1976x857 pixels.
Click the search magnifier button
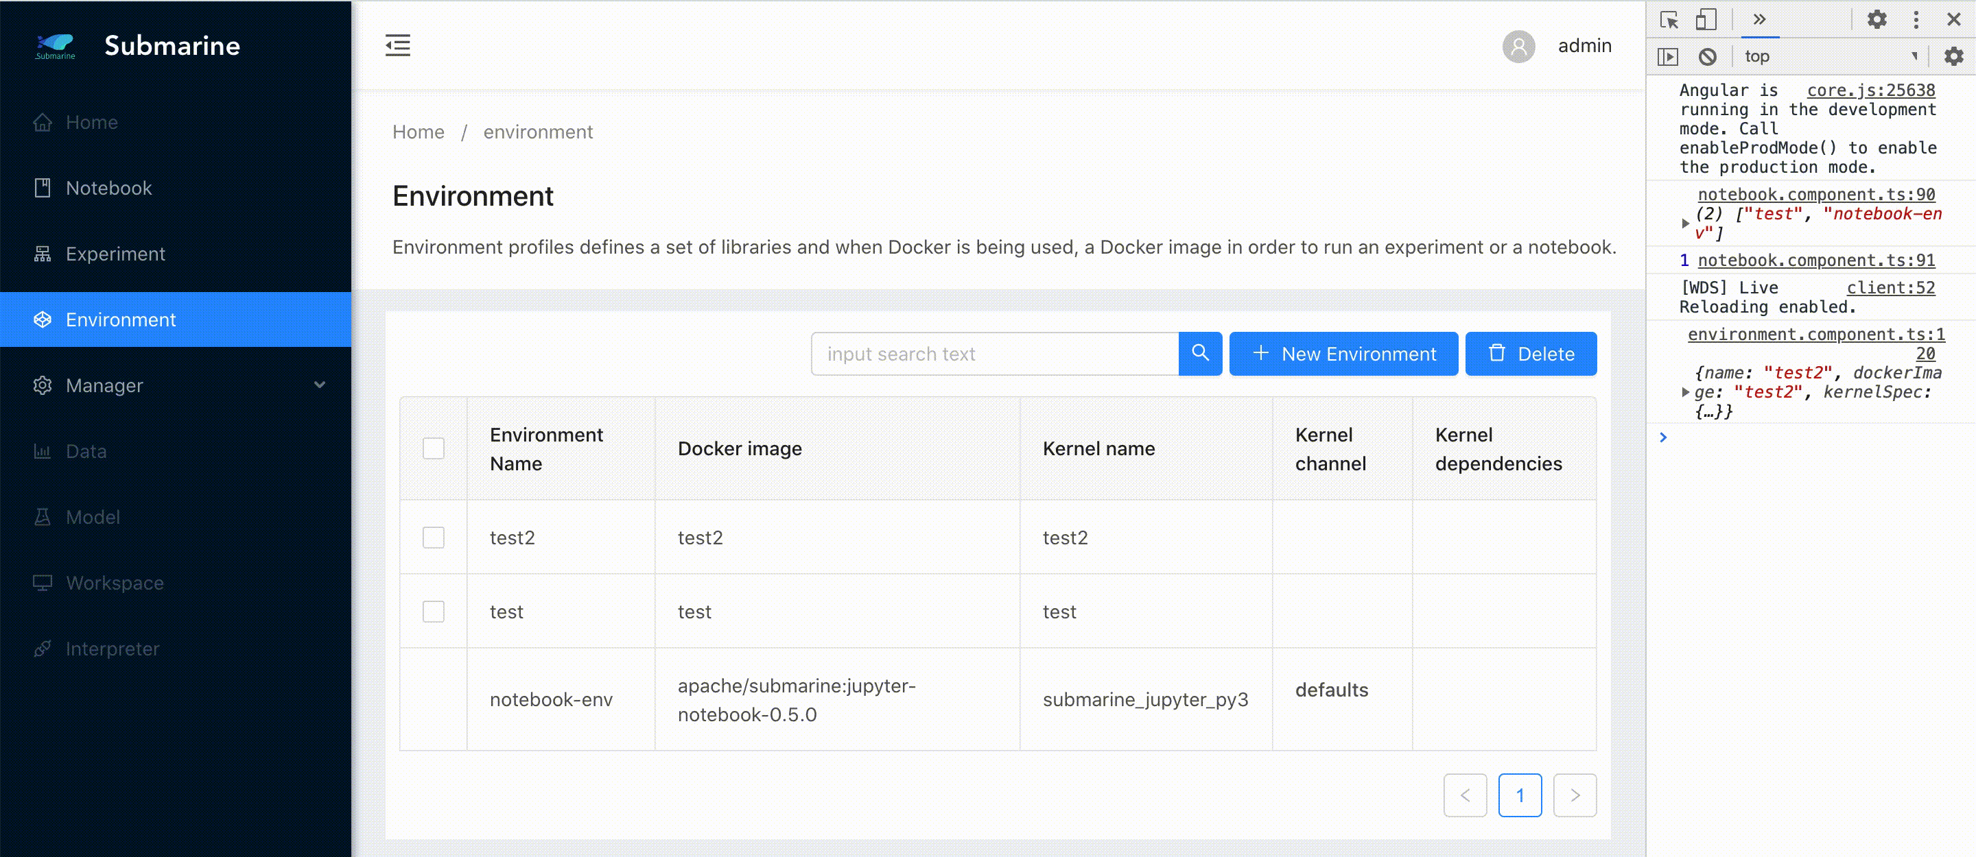click(1200, 353)
